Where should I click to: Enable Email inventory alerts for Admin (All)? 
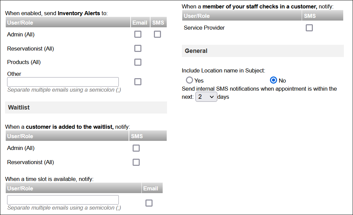138,34
